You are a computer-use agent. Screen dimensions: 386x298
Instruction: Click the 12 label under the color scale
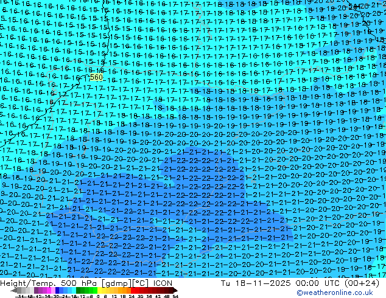114,296
